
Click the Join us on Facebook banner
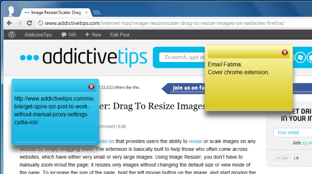[x=183, y=88]
